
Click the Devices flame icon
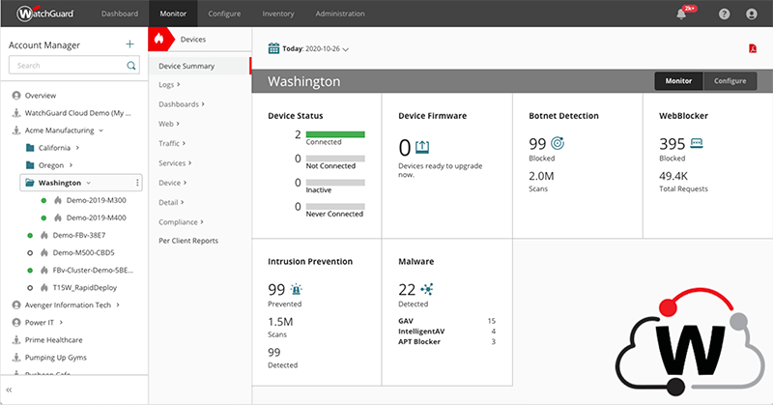[158, 39]
